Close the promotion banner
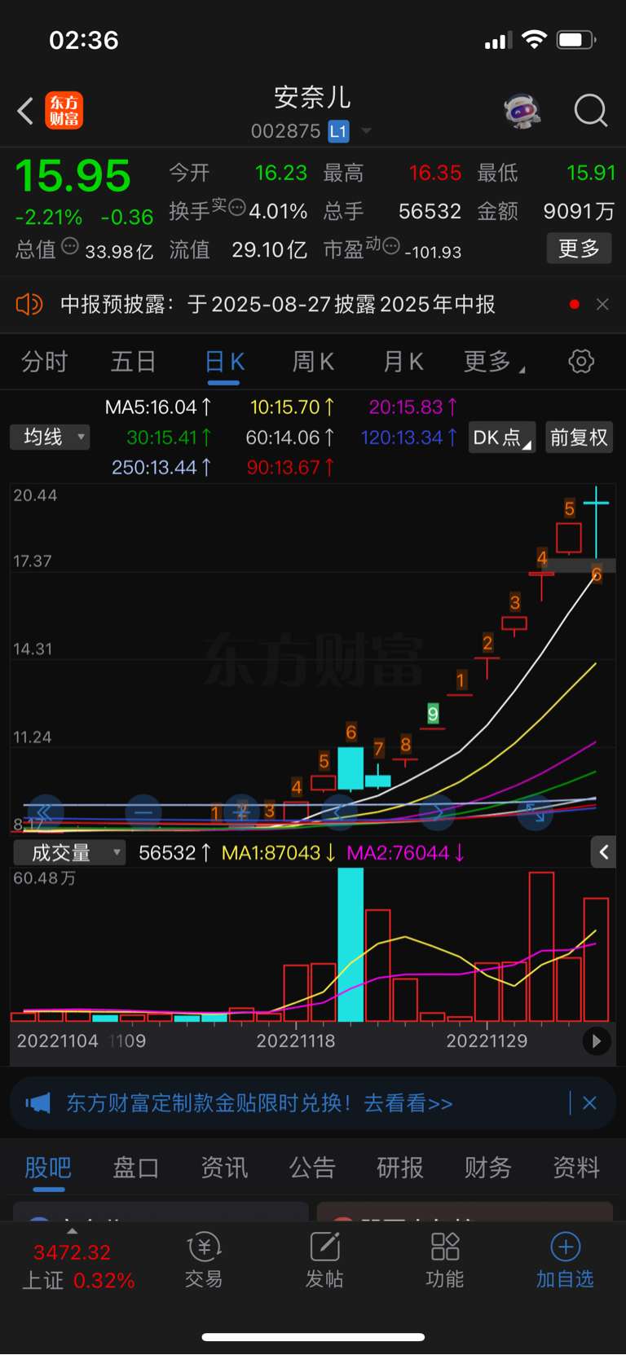Viewport: 626px width, 1355px height. (x=589, y=1103)
